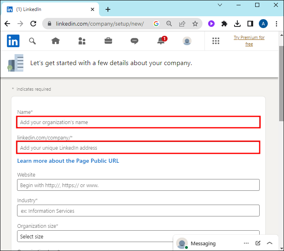Viewport: 284px width, 251px height.
Task: Compose a new message from Messaging overlay
Action: point(258,243)
